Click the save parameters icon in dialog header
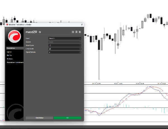The width and height of the screenshot is (168, 129). click(76, 32)
